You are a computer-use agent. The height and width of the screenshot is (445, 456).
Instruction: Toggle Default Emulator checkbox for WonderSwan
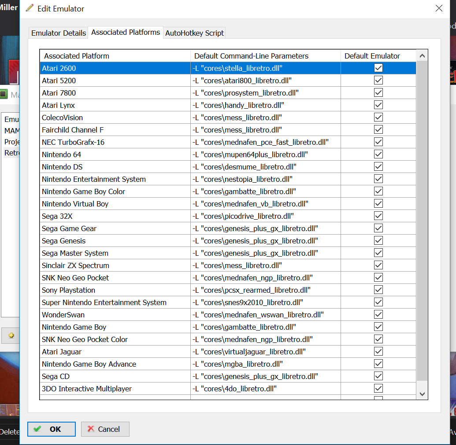[378, 315]
